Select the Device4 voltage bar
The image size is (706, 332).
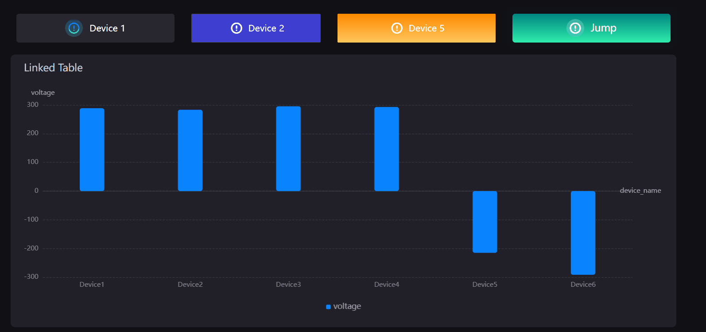387,149
